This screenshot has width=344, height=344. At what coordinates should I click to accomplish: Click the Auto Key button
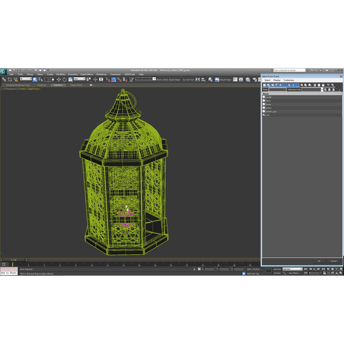(x=277, y=269)
